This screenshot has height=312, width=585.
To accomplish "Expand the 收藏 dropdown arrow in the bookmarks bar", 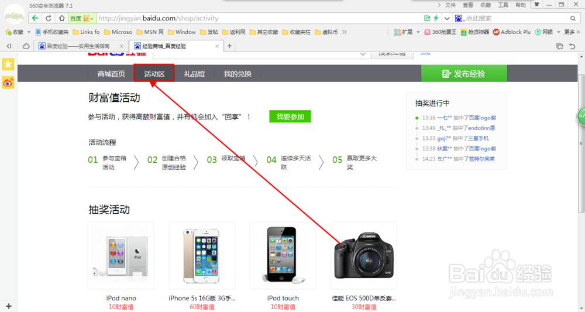I will coord(29,32).
